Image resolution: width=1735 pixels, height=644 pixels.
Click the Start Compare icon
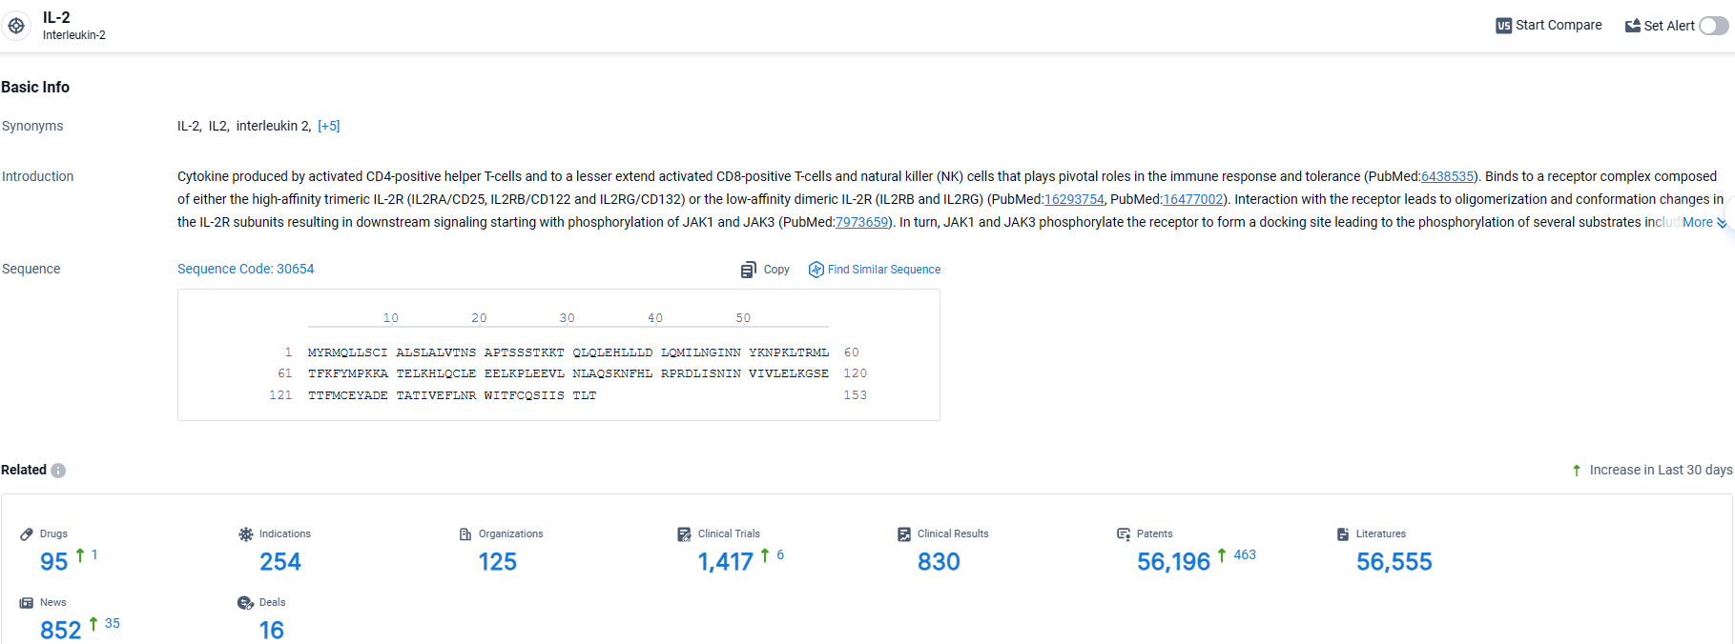(1503, 26)
